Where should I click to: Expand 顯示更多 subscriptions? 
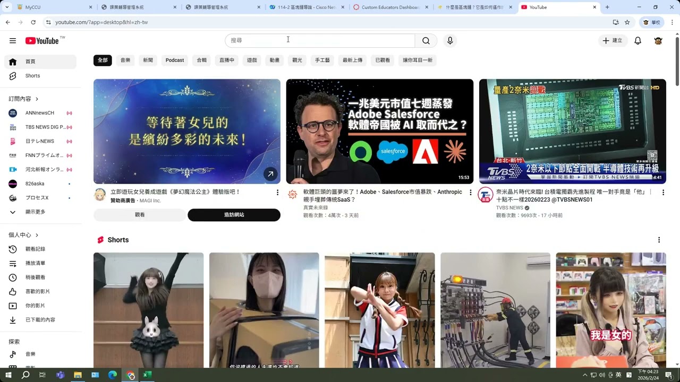coord(40,212)
